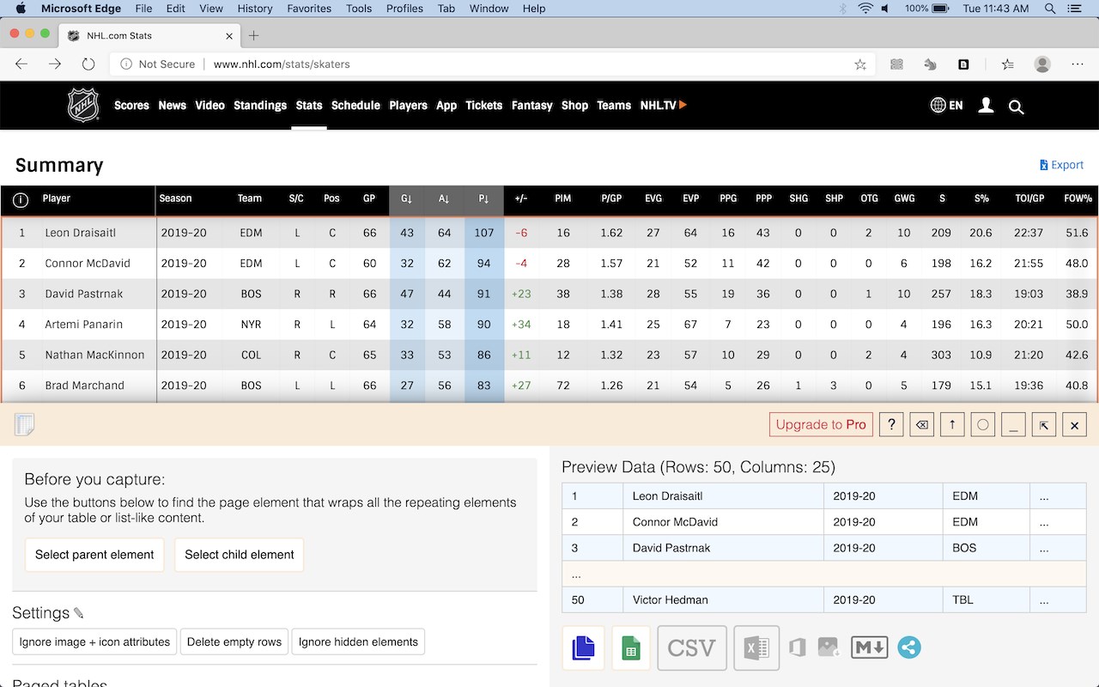Open the NHL Schedule section

(x=355, y=106)
